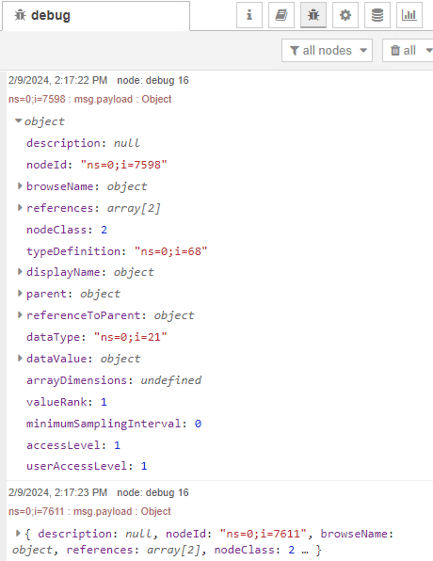Open the help book sidebar icon
This screenshot has height=561, width=433.
[x=281, y=15]
